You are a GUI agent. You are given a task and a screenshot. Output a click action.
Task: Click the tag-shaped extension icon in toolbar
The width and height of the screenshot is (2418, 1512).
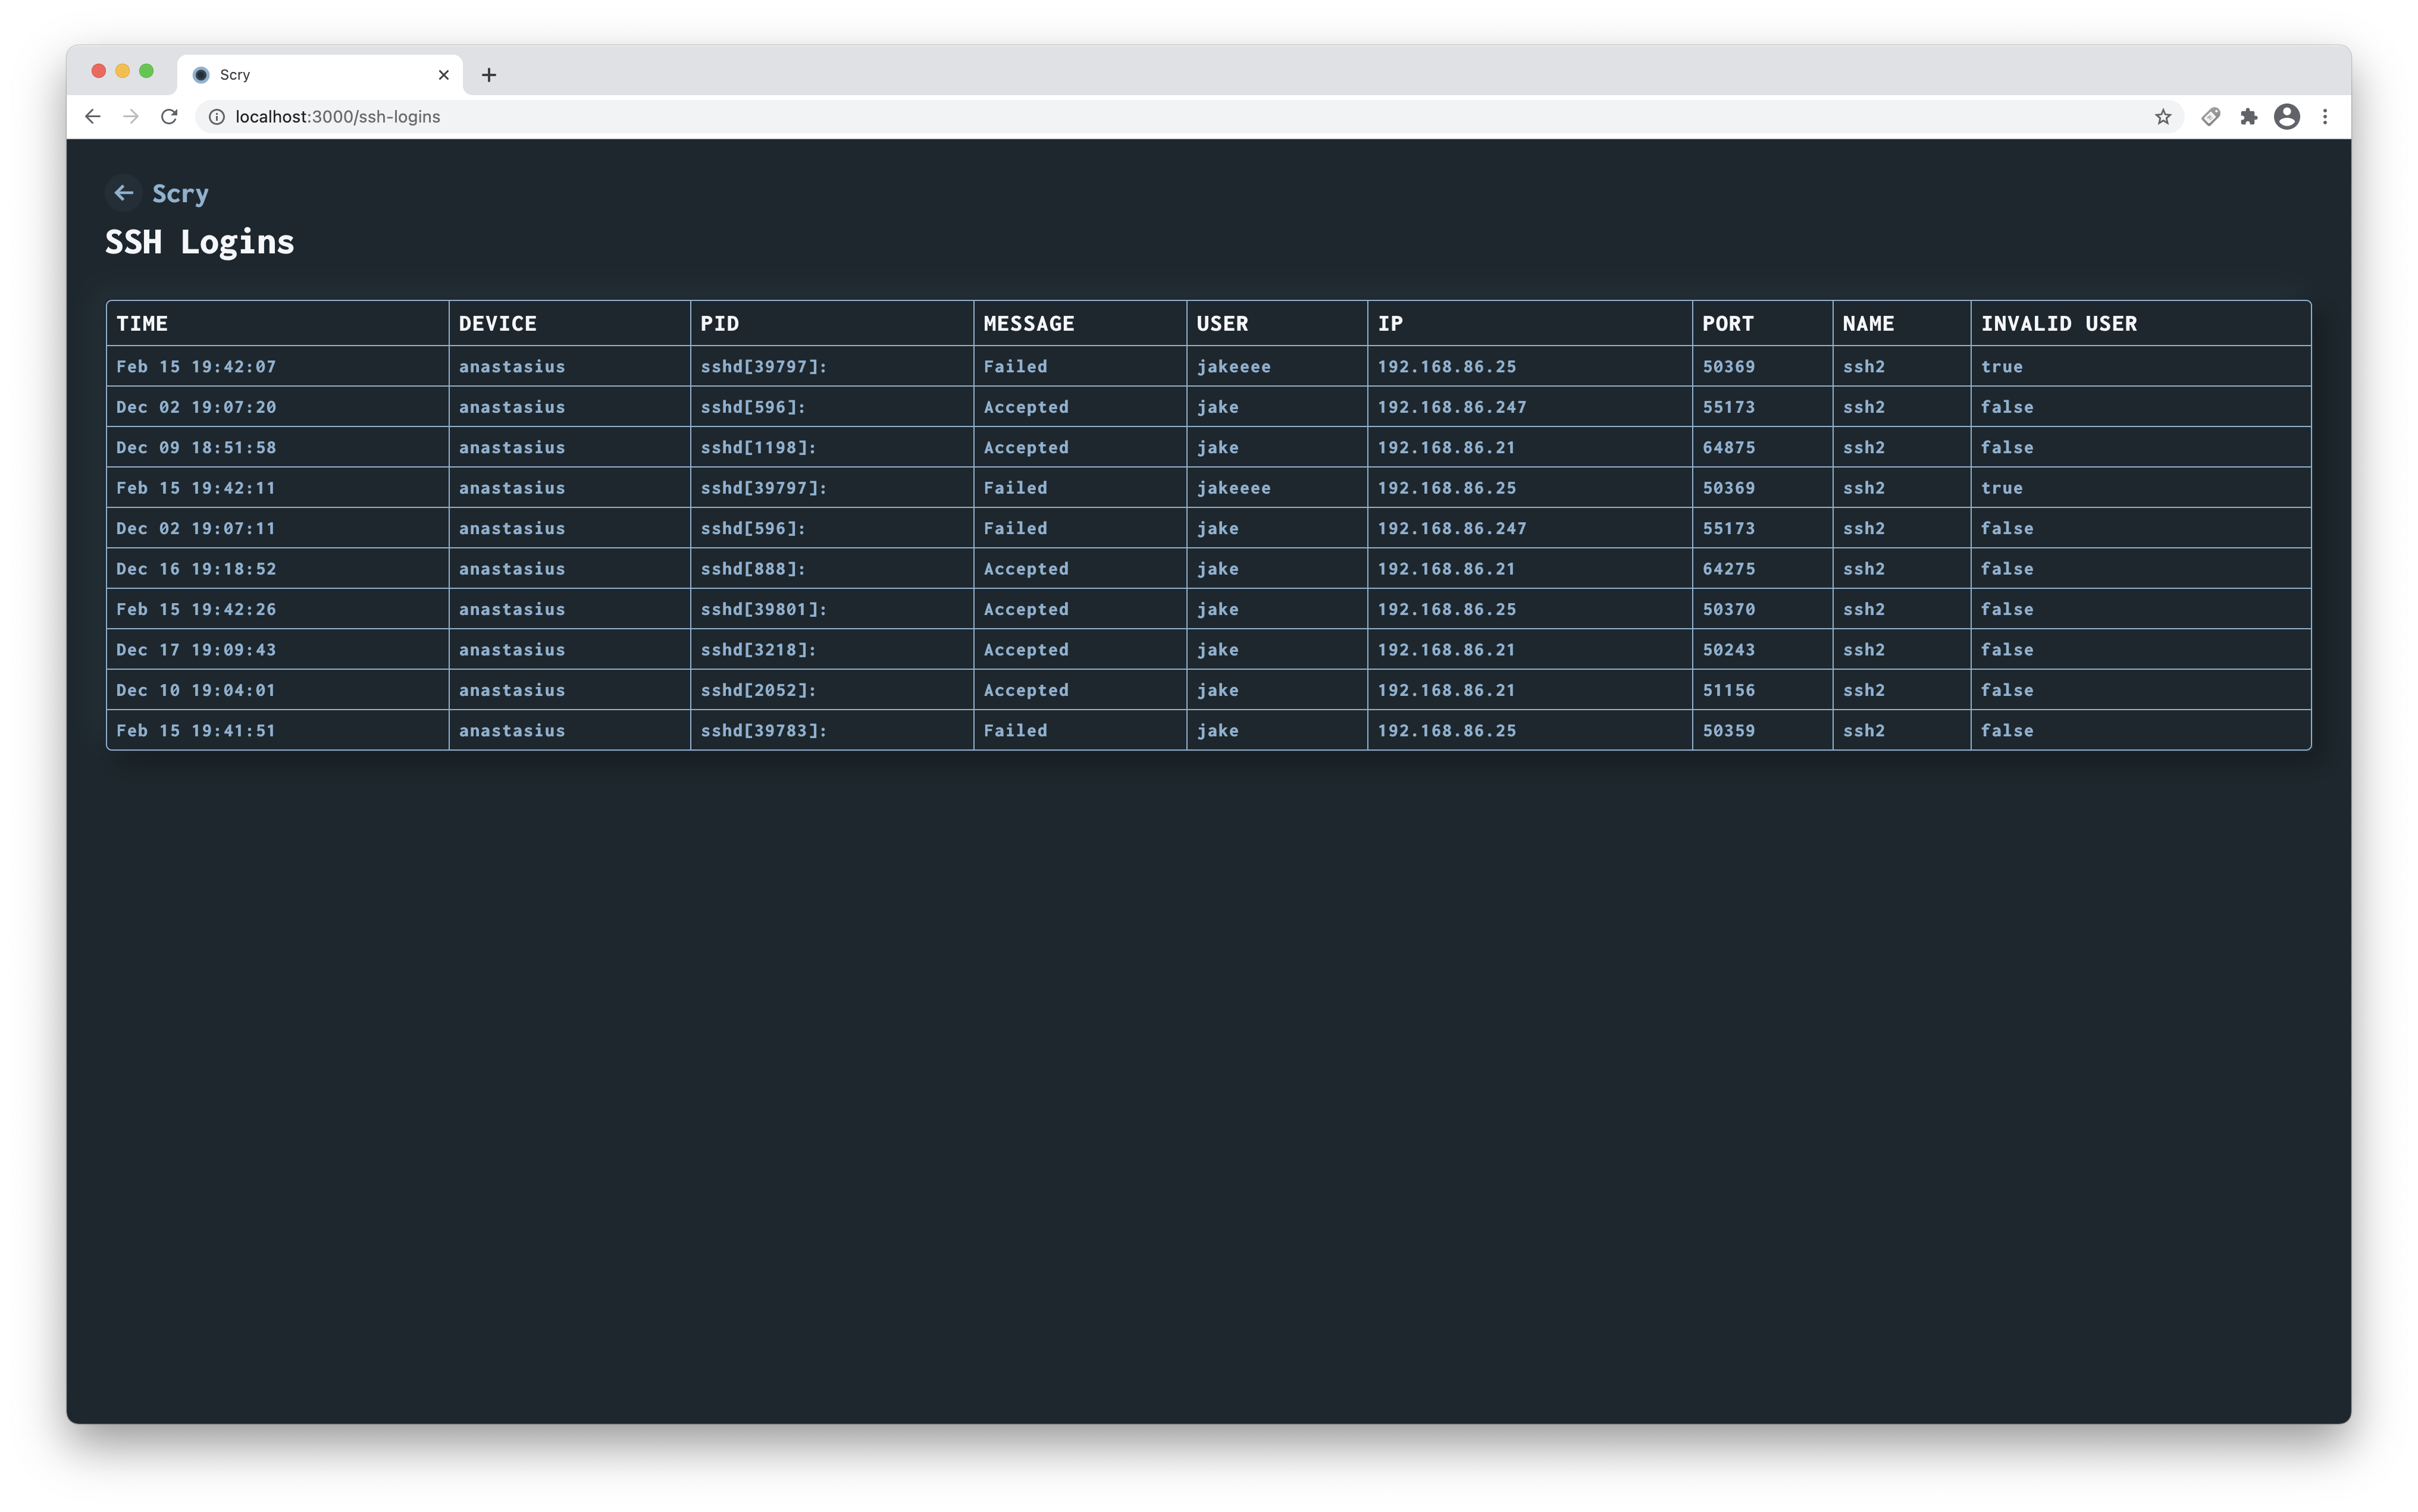[x=2210, y=117]
